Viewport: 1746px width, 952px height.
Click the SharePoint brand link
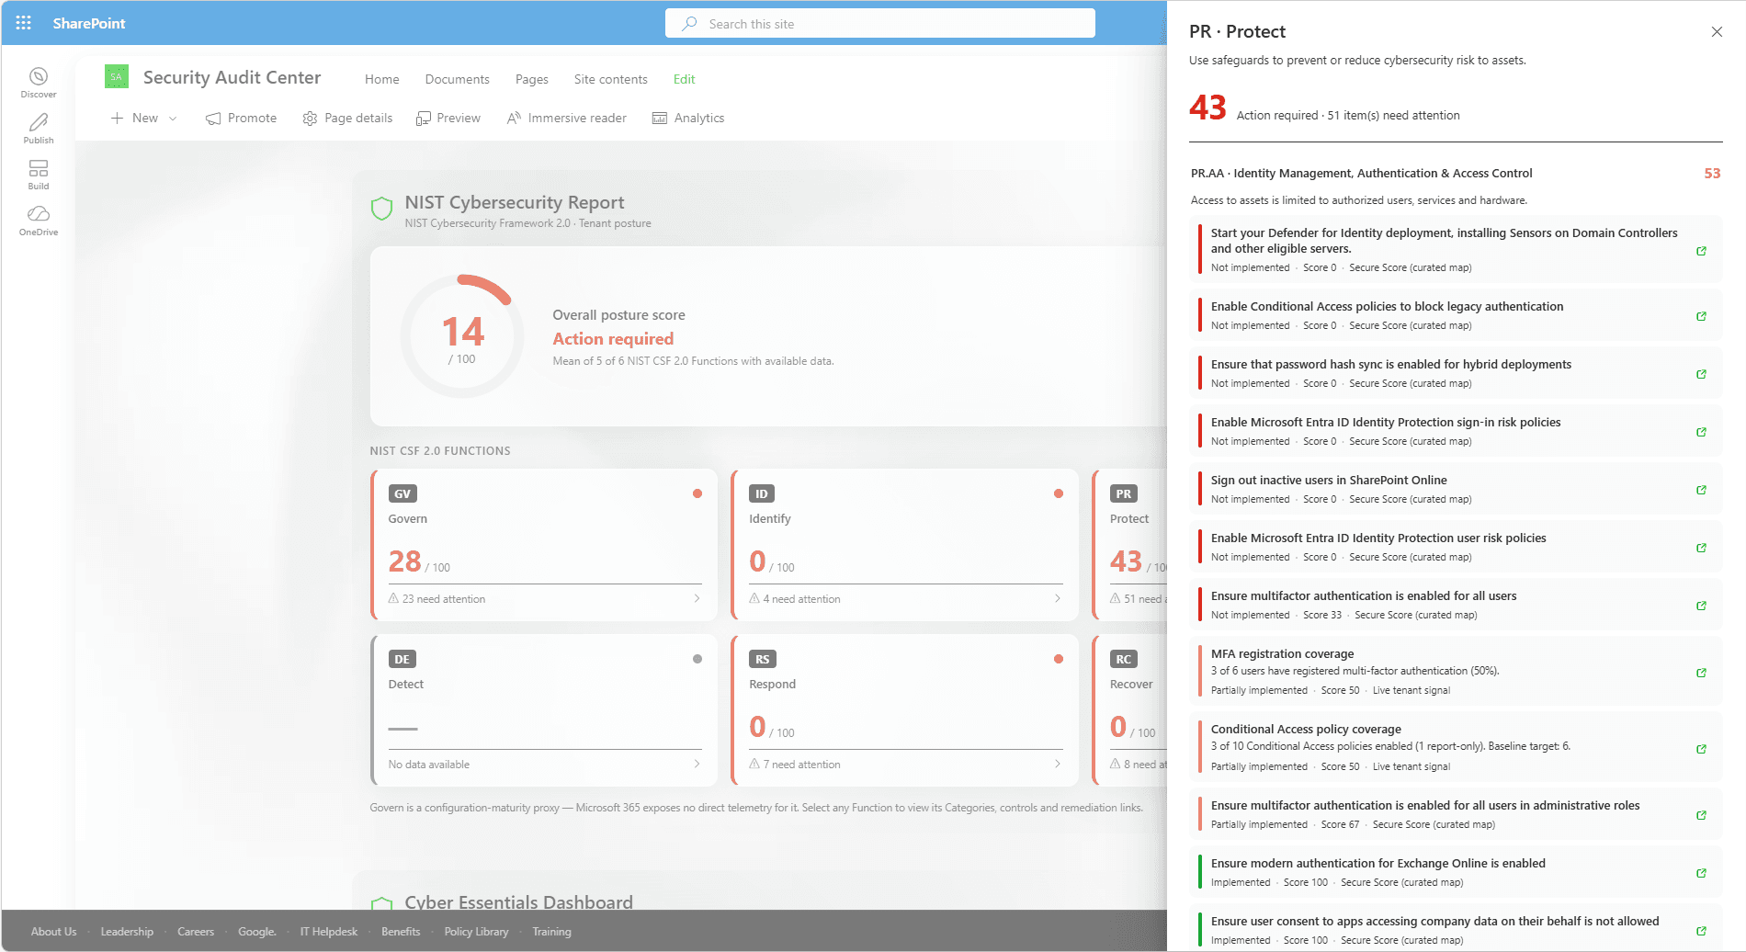point(89,23)
